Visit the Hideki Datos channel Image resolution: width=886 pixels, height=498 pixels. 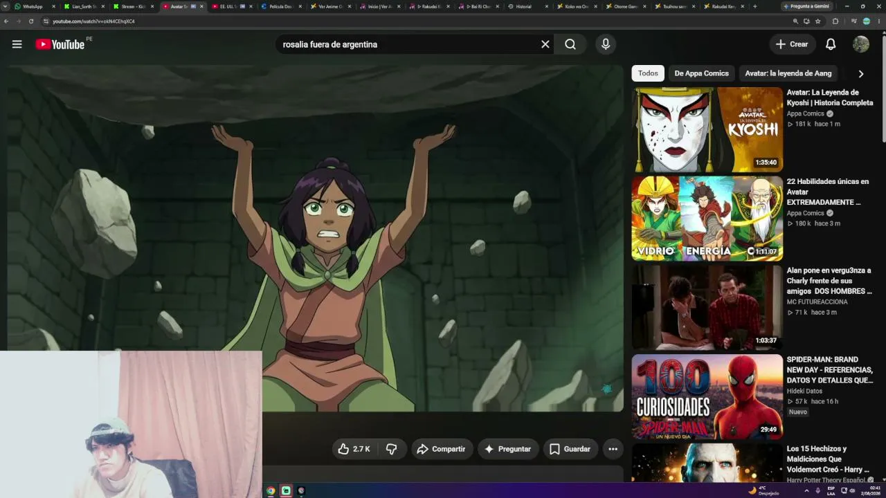click(804, 391)
